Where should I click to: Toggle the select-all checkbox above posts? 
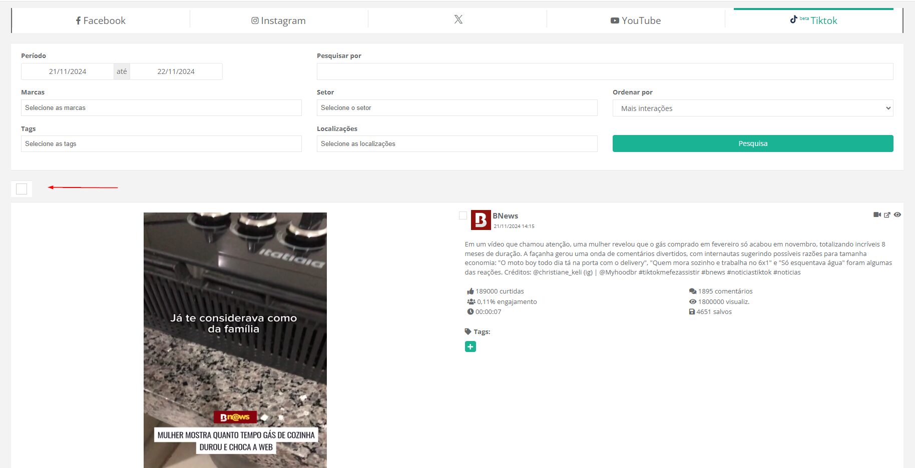[x=22, y=189]
